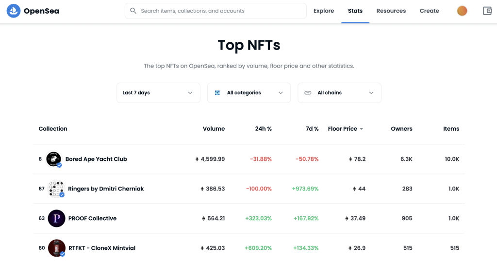497x261 pixels.
Task: Open the orange profile avatar
Action: 462,11
